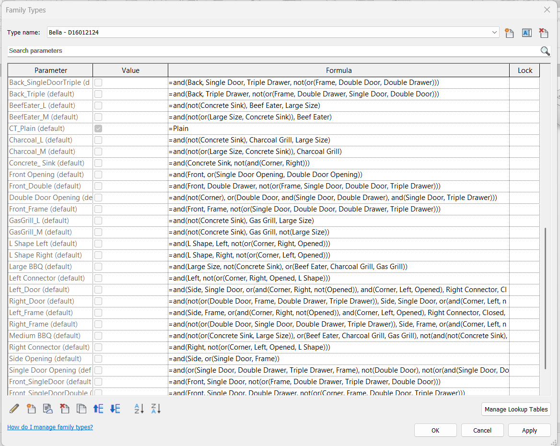The image size is (560, 446).
Task: Click the pencil Edit Parameter icon
Action: (x=14, y=409)
